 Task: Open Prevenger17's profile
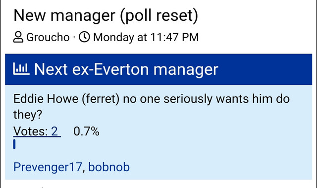point(48,167)
